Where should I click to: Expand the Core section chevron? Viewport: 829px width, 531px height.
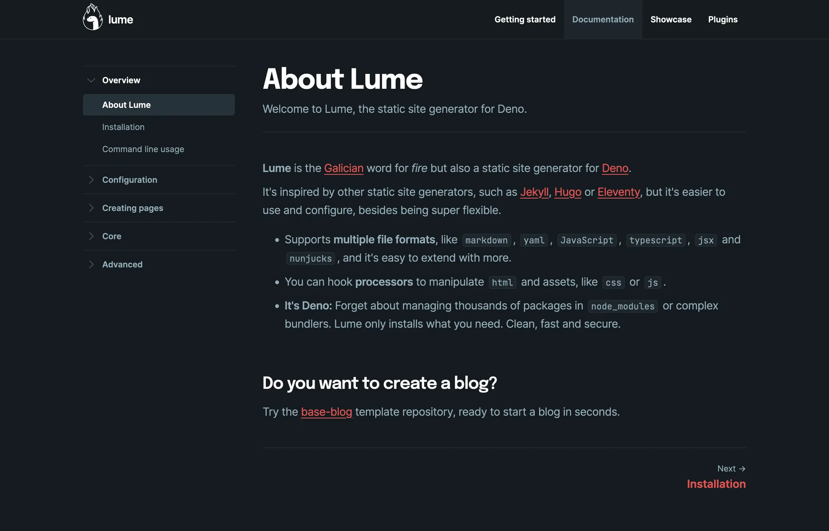91,236
